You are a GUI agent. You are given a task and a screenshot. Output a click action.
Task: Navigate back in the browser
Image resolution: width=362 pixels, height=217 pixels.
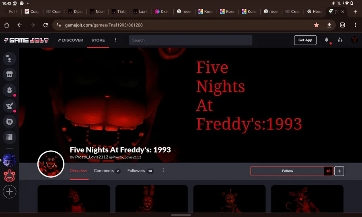click(x=20, y=25)
